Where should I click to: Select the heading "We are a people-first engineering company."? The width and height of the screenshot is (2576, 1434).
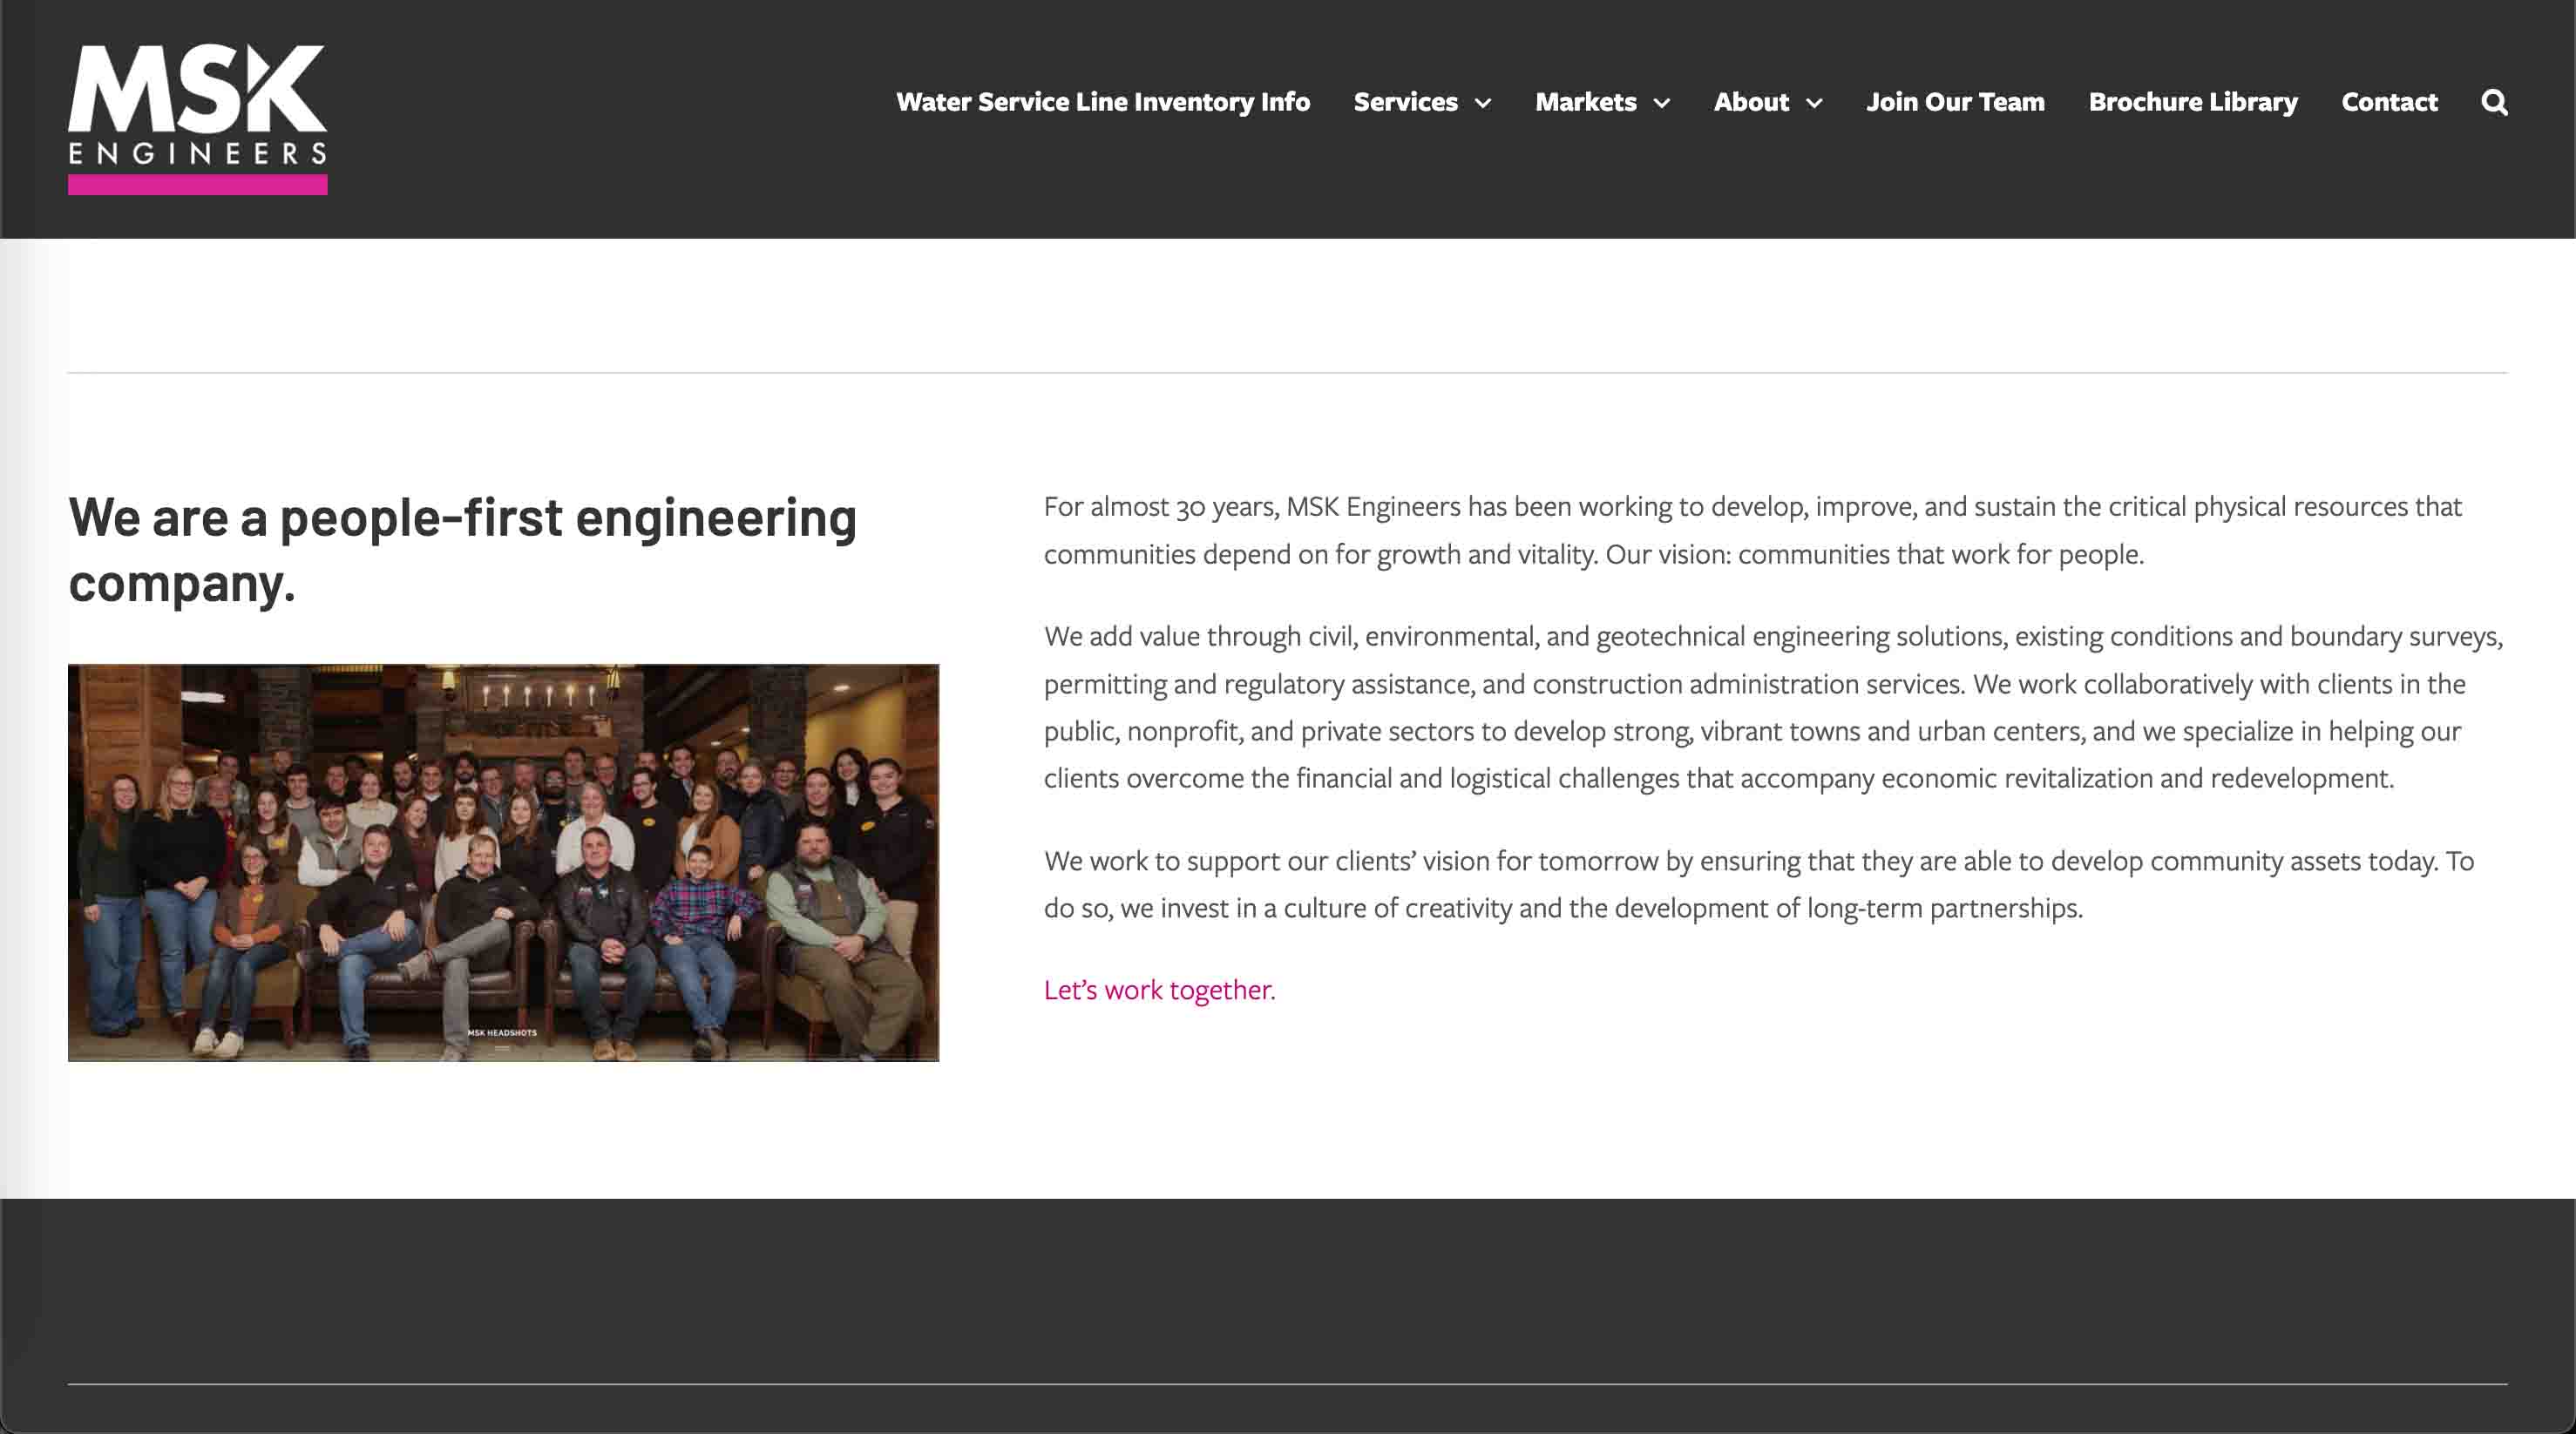(463, 550)
